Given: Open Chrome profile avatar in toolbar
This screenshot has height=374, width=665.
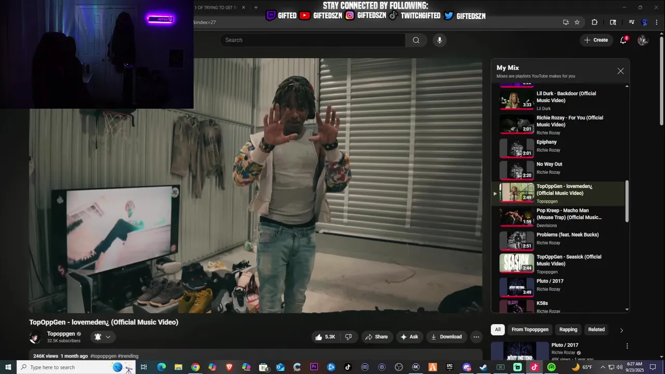Looking at the screenshot, I should (644, 22).
